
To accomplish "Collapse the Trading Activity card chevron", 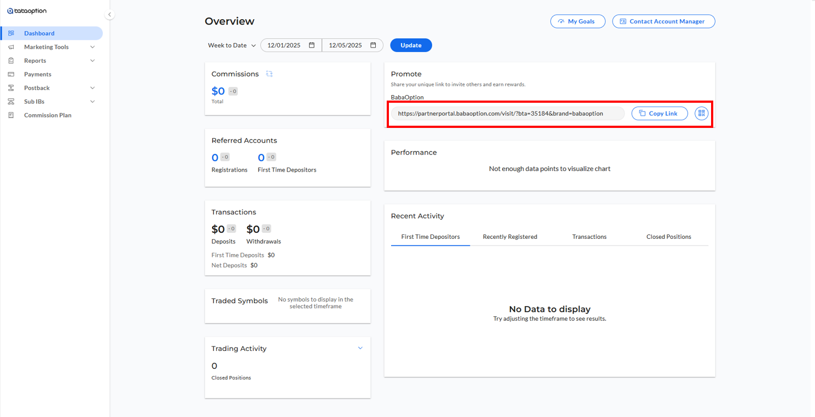I will click(x=360, y=348).
